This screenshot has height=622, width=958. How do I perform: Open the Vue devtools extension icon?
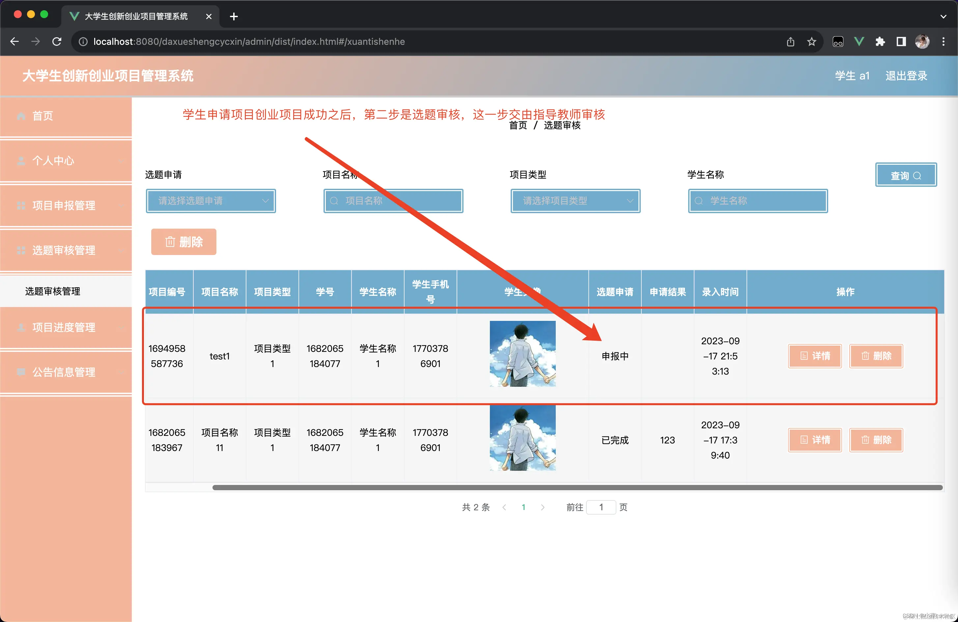tap(859, 42)
